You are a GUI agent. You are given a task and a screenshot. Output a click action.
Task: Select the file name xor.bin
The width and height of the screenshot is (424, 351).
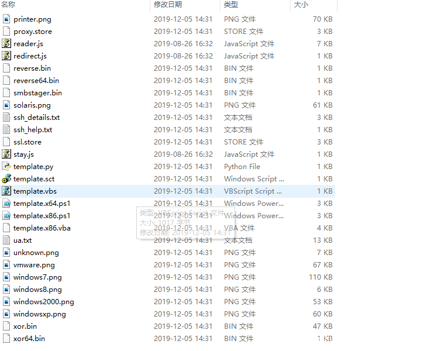(25, 326)
